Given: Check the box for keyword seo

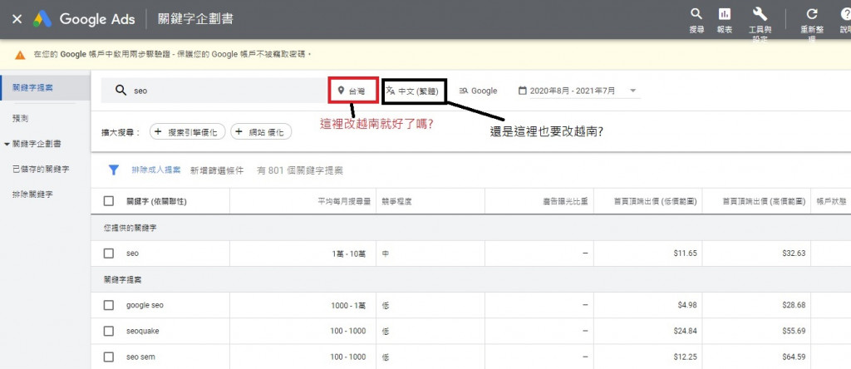Looking at the screenshot, I should tap(109, 253).
